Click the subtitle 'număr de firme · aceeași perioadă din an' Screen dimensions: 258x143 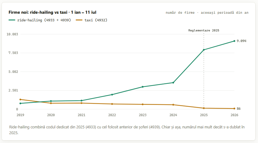[207, 13]
